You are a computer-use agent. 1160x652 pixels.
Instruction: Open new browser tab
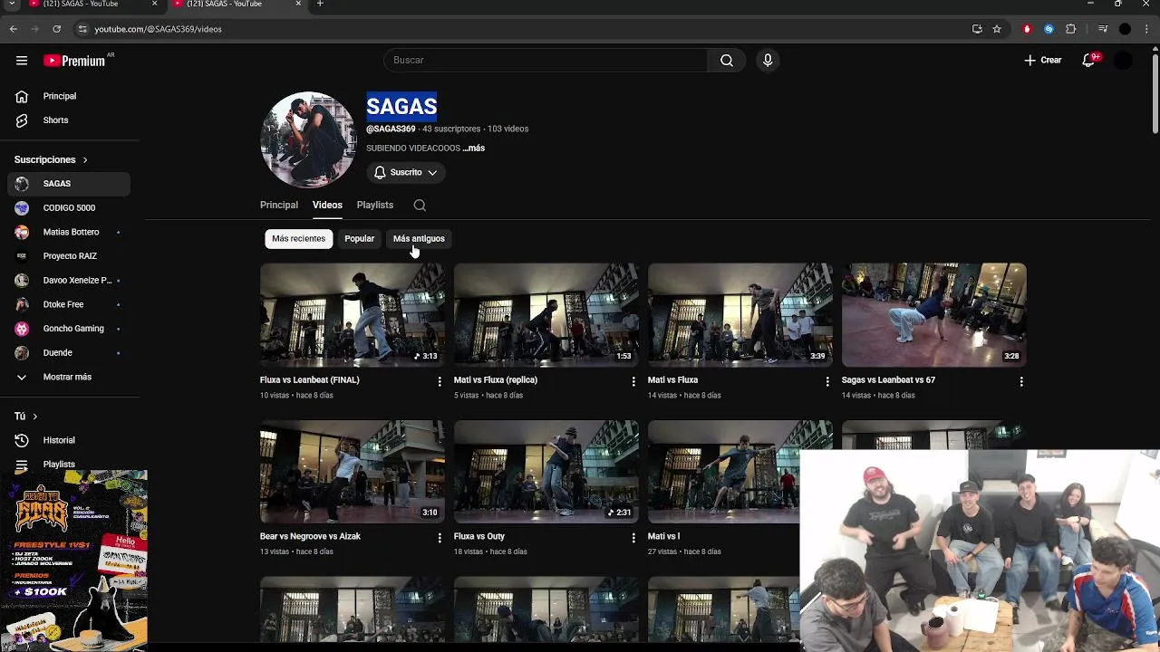[x=320, y=5]
